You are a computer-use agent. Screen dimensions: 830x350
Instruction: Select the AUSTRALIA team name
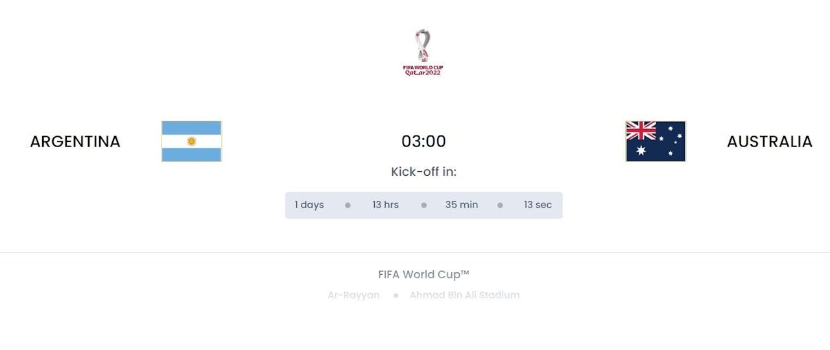(x=769, y=141)
